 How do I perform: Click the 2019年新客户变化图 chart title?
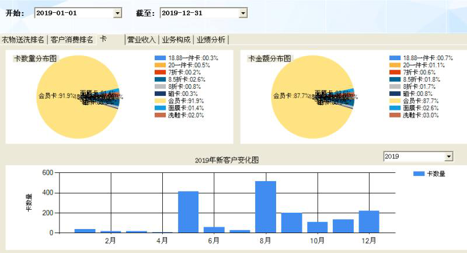click(226, 160)
